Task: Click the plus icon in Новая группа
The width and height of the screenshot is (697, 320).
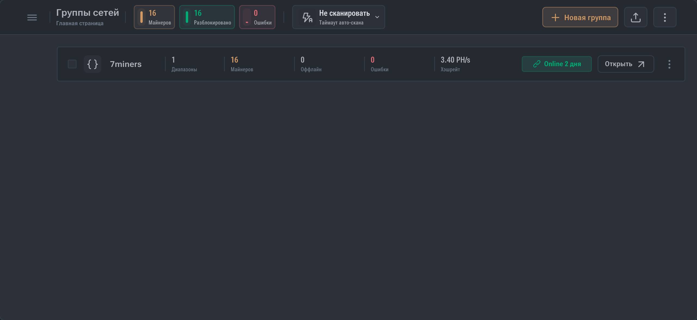Action: pos(555,17)
